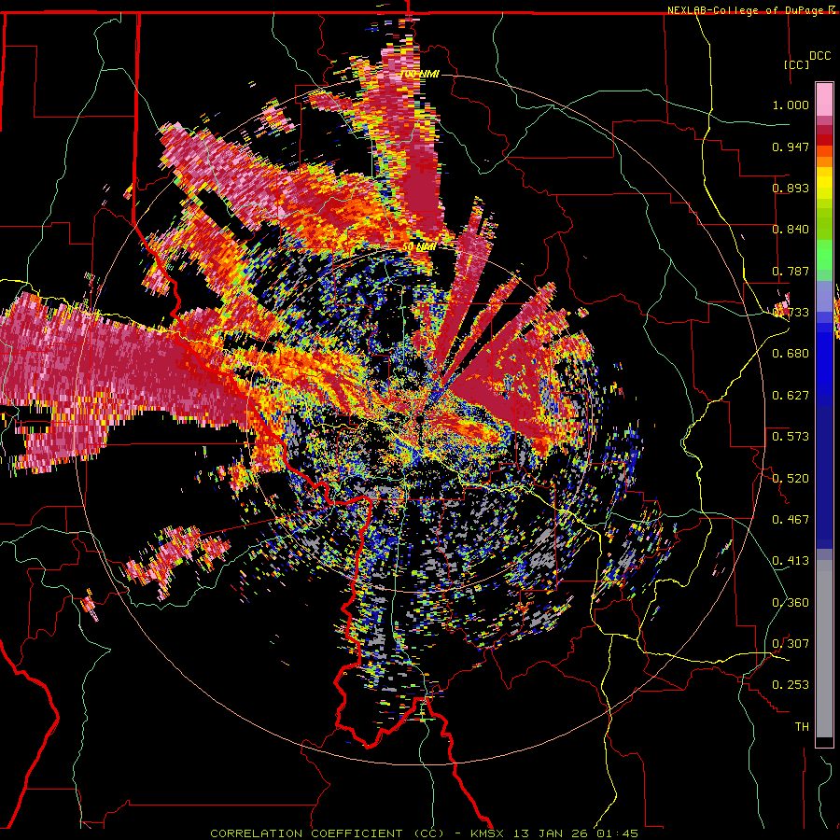
Task: Click the CORRELATION COEFFICIENT (CC) caption text
Action: pos(328,833)
